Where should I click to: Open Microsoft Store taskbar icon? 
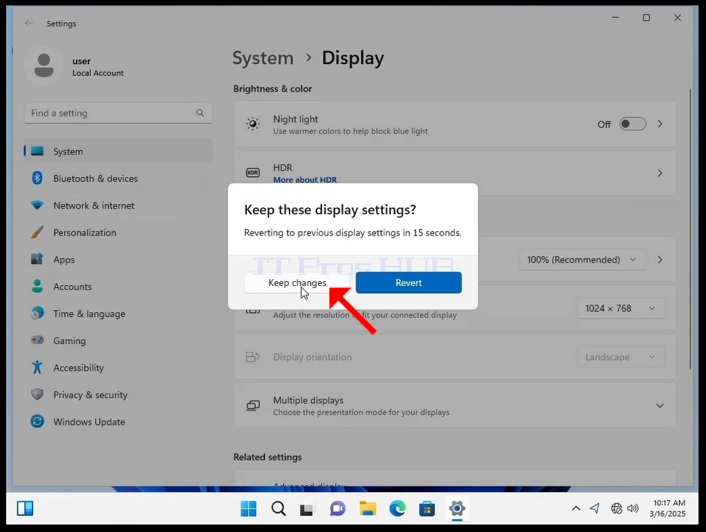427,509
